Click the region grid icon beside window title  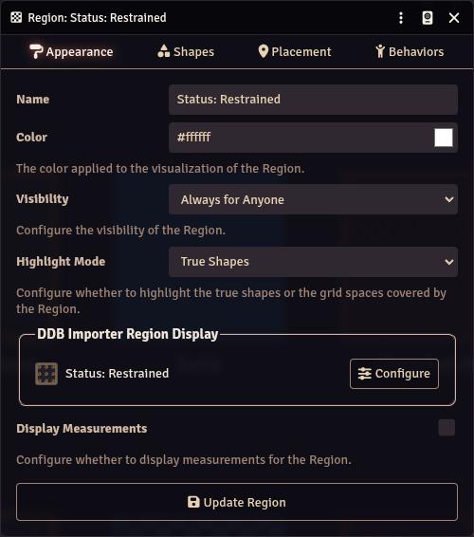(x=16, y=17)
